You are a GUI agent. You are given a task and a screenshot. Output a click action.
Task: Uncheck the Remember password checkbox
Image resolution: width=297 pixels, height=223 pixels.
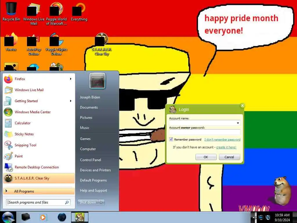(171, 139)
